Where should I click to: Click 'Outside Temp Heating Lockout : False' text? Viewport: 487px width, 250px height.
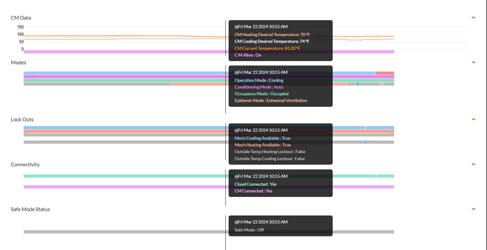coord(270,152)
